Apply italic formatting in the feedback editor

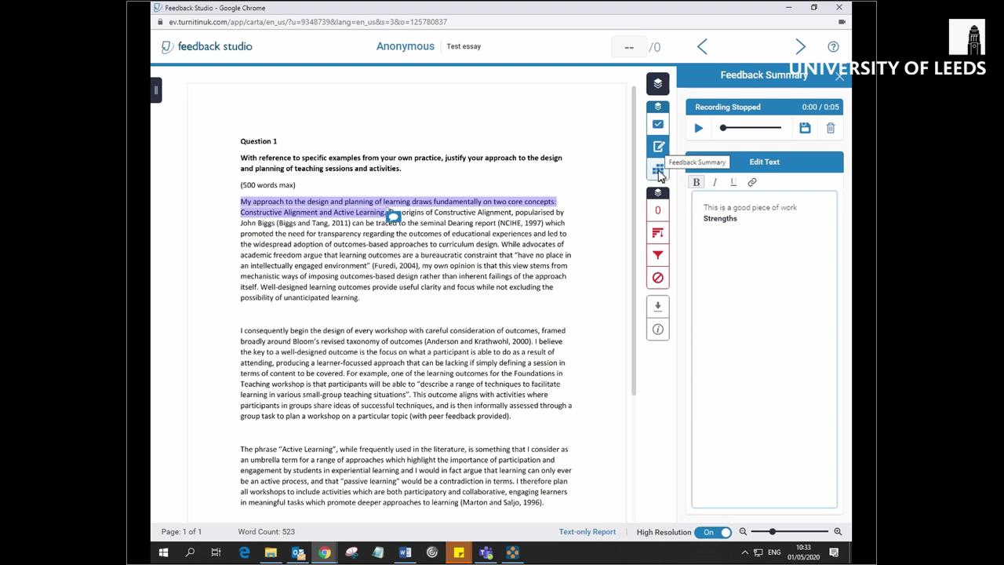[x=715, y=181]
